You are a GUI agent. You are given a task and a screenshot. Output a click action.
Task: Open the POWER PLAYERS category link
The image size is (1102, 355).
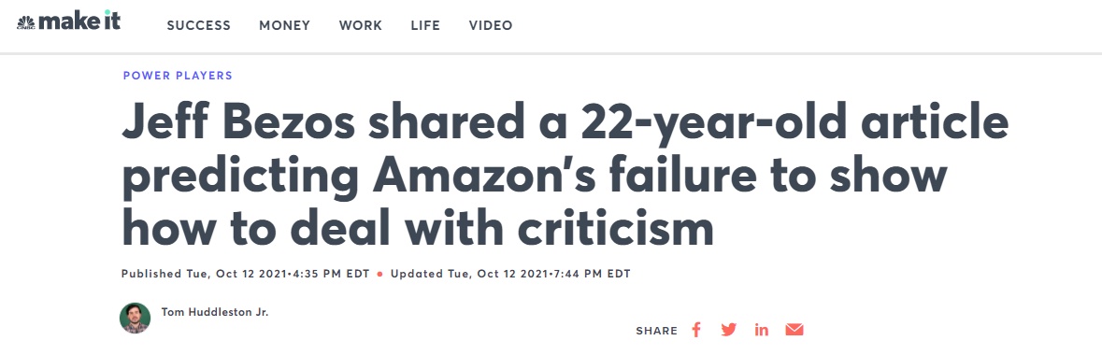pos(178,76)
